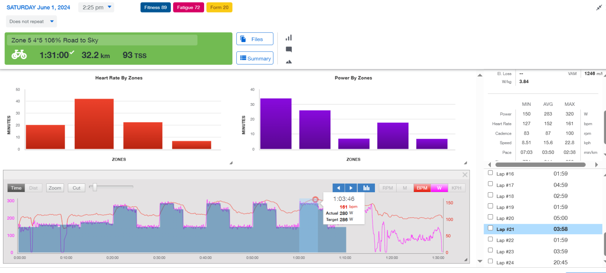This screenshot has height=273, width=606.
Task: Click the horizontal scrollbar under the stats table
Action: coord(540,165)
